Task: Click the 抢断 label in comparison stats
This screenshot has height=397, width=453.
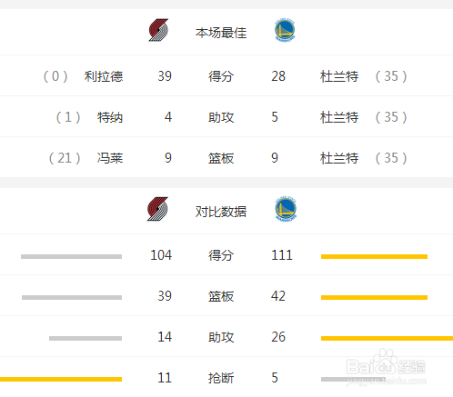Action: 221,378
